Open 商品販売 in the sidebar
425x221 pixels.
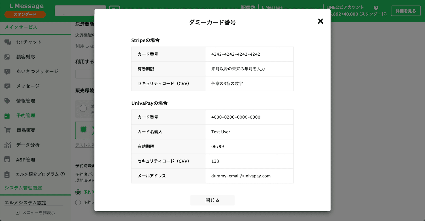tap(26, 130)
